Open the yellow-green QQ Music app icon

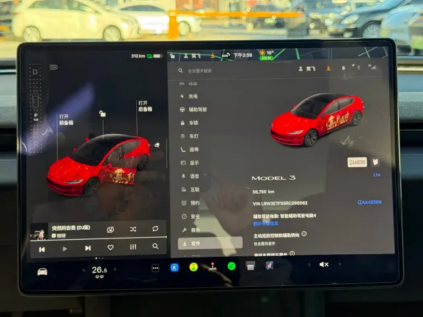[x=194, y=267]
